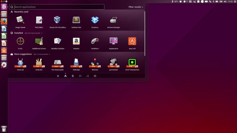This screenshot has height=133, width=237.
Task: Open Ubuntu Software Center from launcher
Action: coord(4,50)
